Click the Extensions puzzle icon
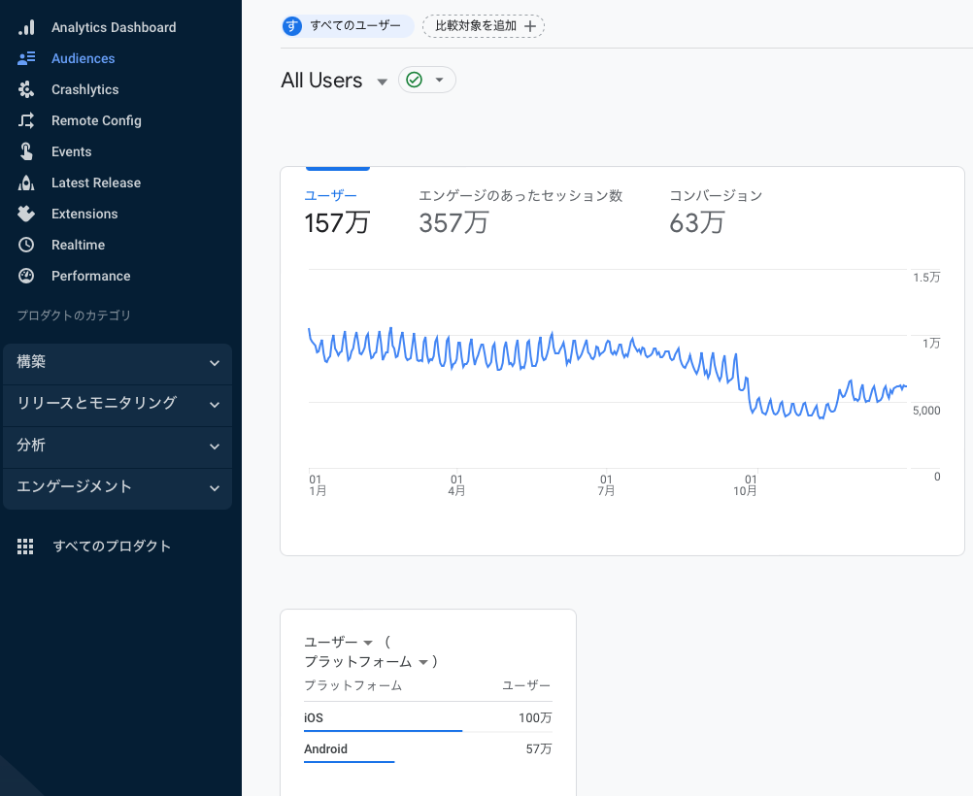973x796 pixels. click(x=26, y=214)
